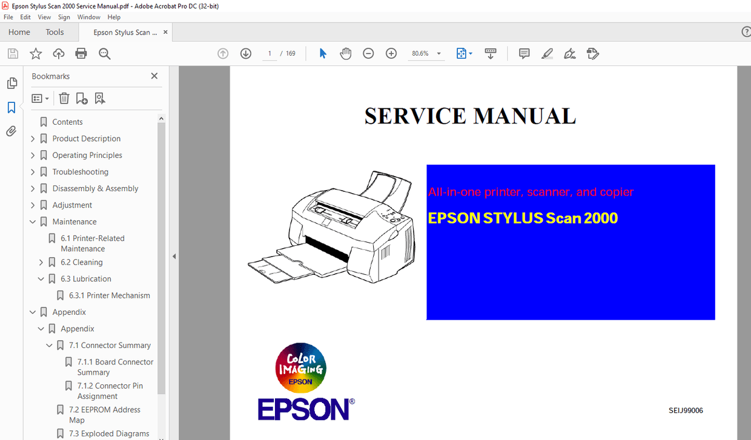Switch to the Tools tab
751x440 pixels.
point(55,31)
